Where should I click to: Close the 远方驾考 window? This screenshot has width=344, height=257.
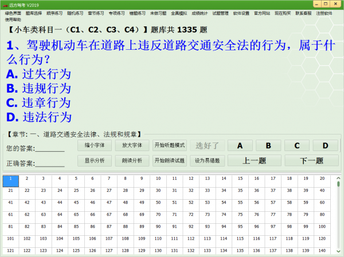[335, 4]
